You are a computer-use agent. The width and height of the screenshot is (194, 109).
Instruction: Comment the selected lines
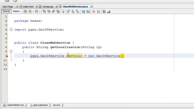(104, 12)
